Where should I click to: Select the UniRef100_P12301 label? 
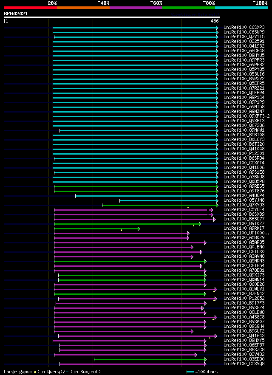pyautogui.click(x=244, y=154)
